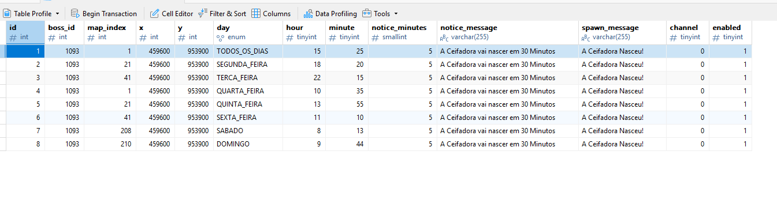Select the notice_message column header
Viewport: 777px width, 211px height.
point(507,32)
